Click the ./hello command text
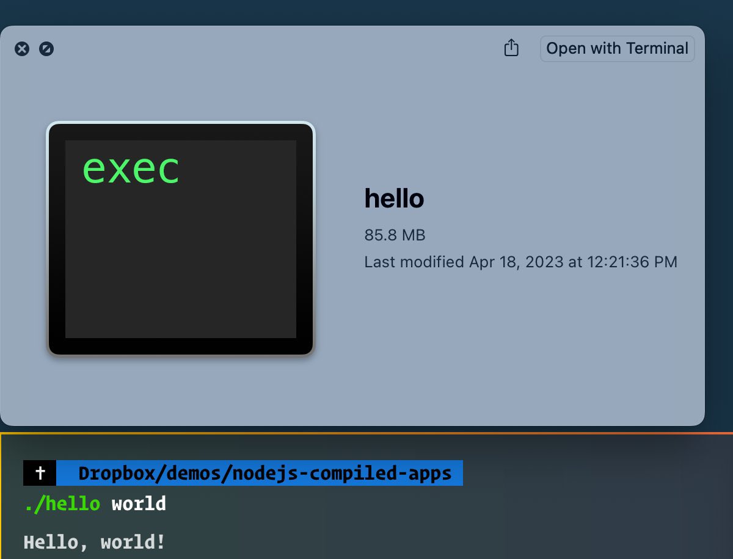The image size is (733, 559). tap(62, 503)
